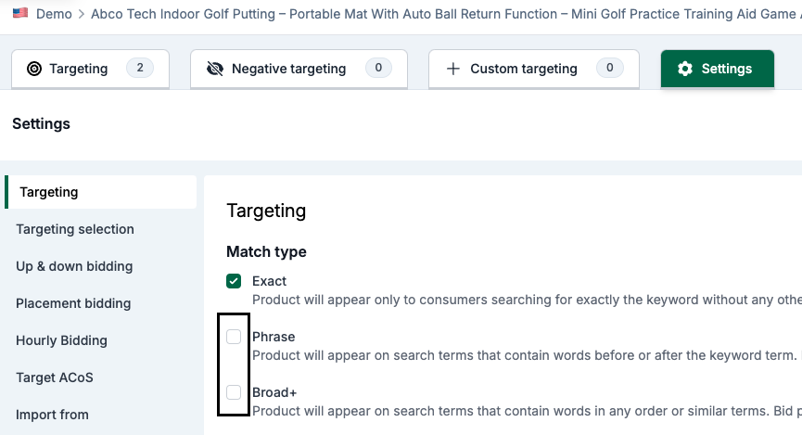Enable the Broad+ match type checkbox
Viewport: 802px width, 435px height.
pyautogui.click(x=234, y=392)
